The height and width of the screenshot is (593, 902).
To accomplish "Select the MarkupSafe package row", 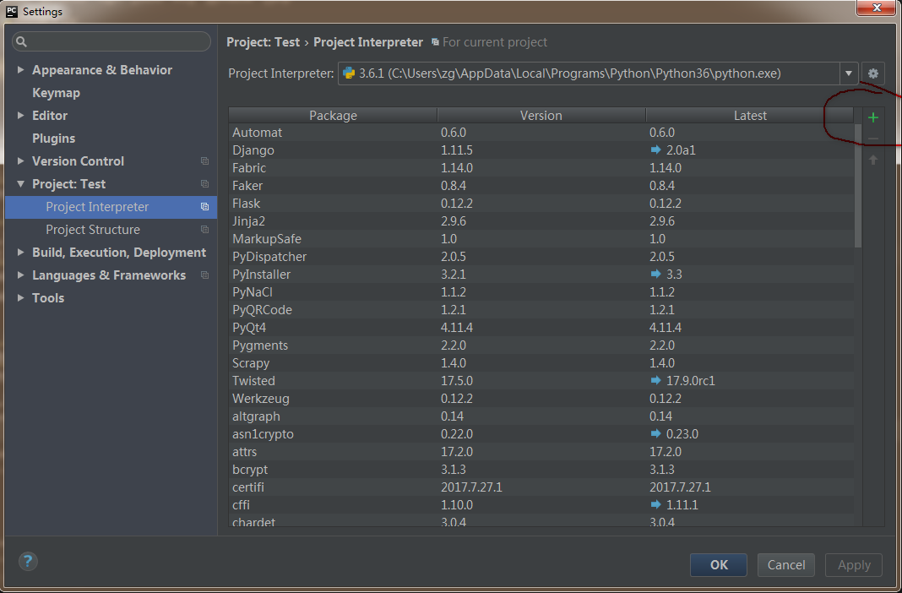I will tap(541, 239).
